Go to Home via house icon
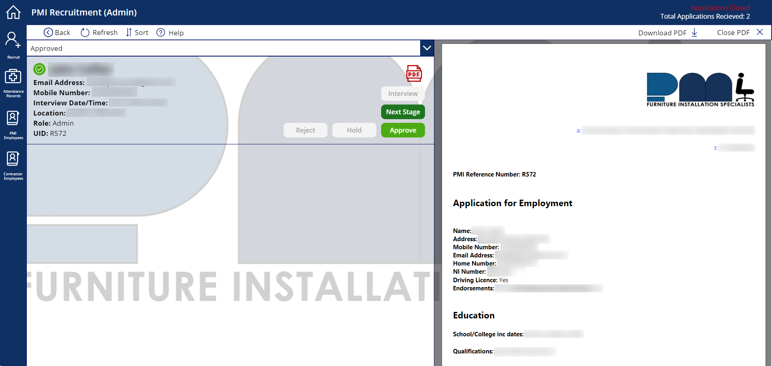 point(13,12)
